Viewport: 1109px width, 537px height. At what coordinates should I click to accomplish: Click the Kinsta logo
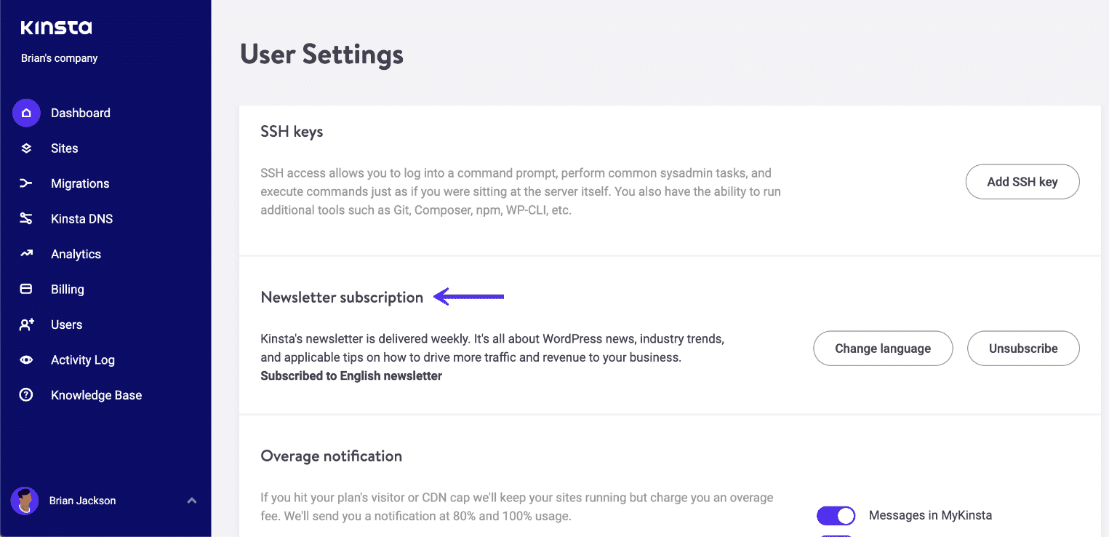[x=56, y=28]
